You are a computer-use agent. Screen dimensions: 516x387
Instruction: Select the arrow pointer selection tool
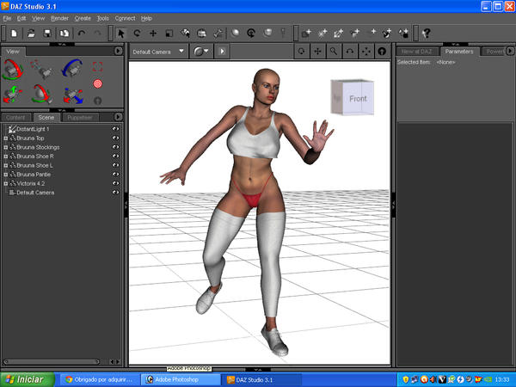click(x=121, y=34)
